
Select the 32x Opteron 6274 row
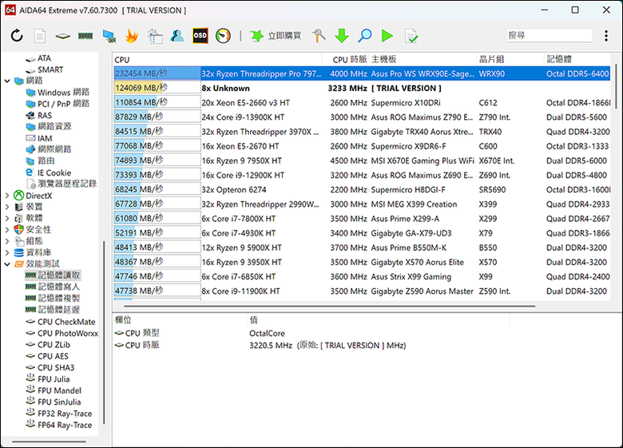click(362, 190)
